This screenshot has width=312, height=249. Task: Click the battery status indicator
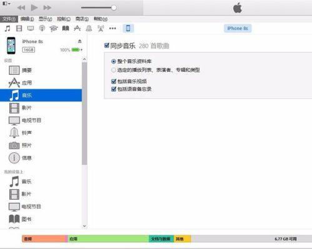pos(71,50)
